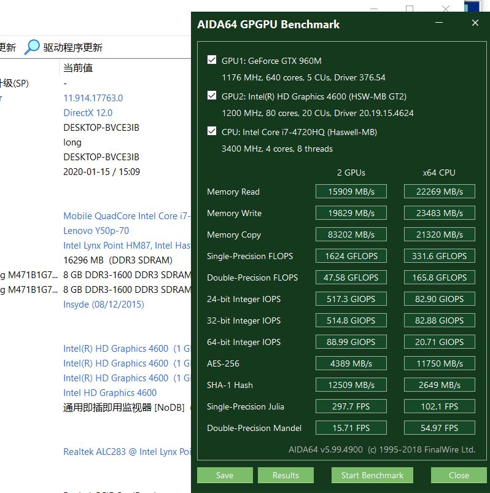The height and width of the screenshot is (493, 490).
Task: Select the x64 CPU AES-256 value
Action: pos(439,363)
